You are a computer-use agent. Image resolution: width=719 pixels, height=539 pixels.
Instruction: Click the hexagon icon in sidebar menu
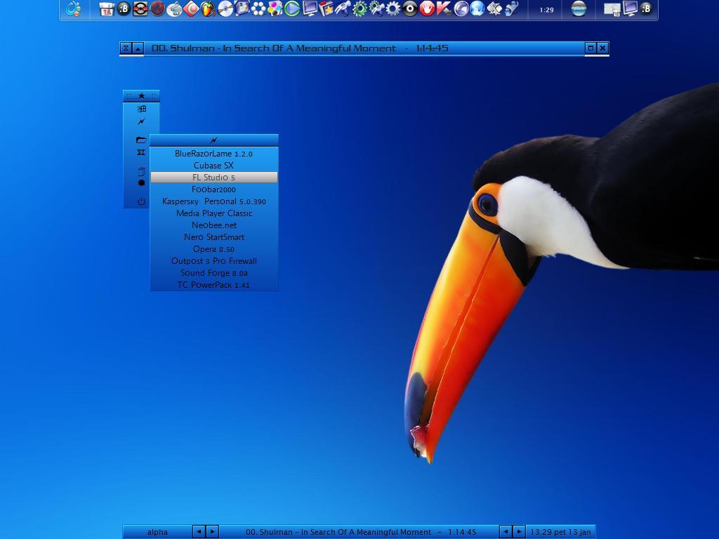click(141, 183)
